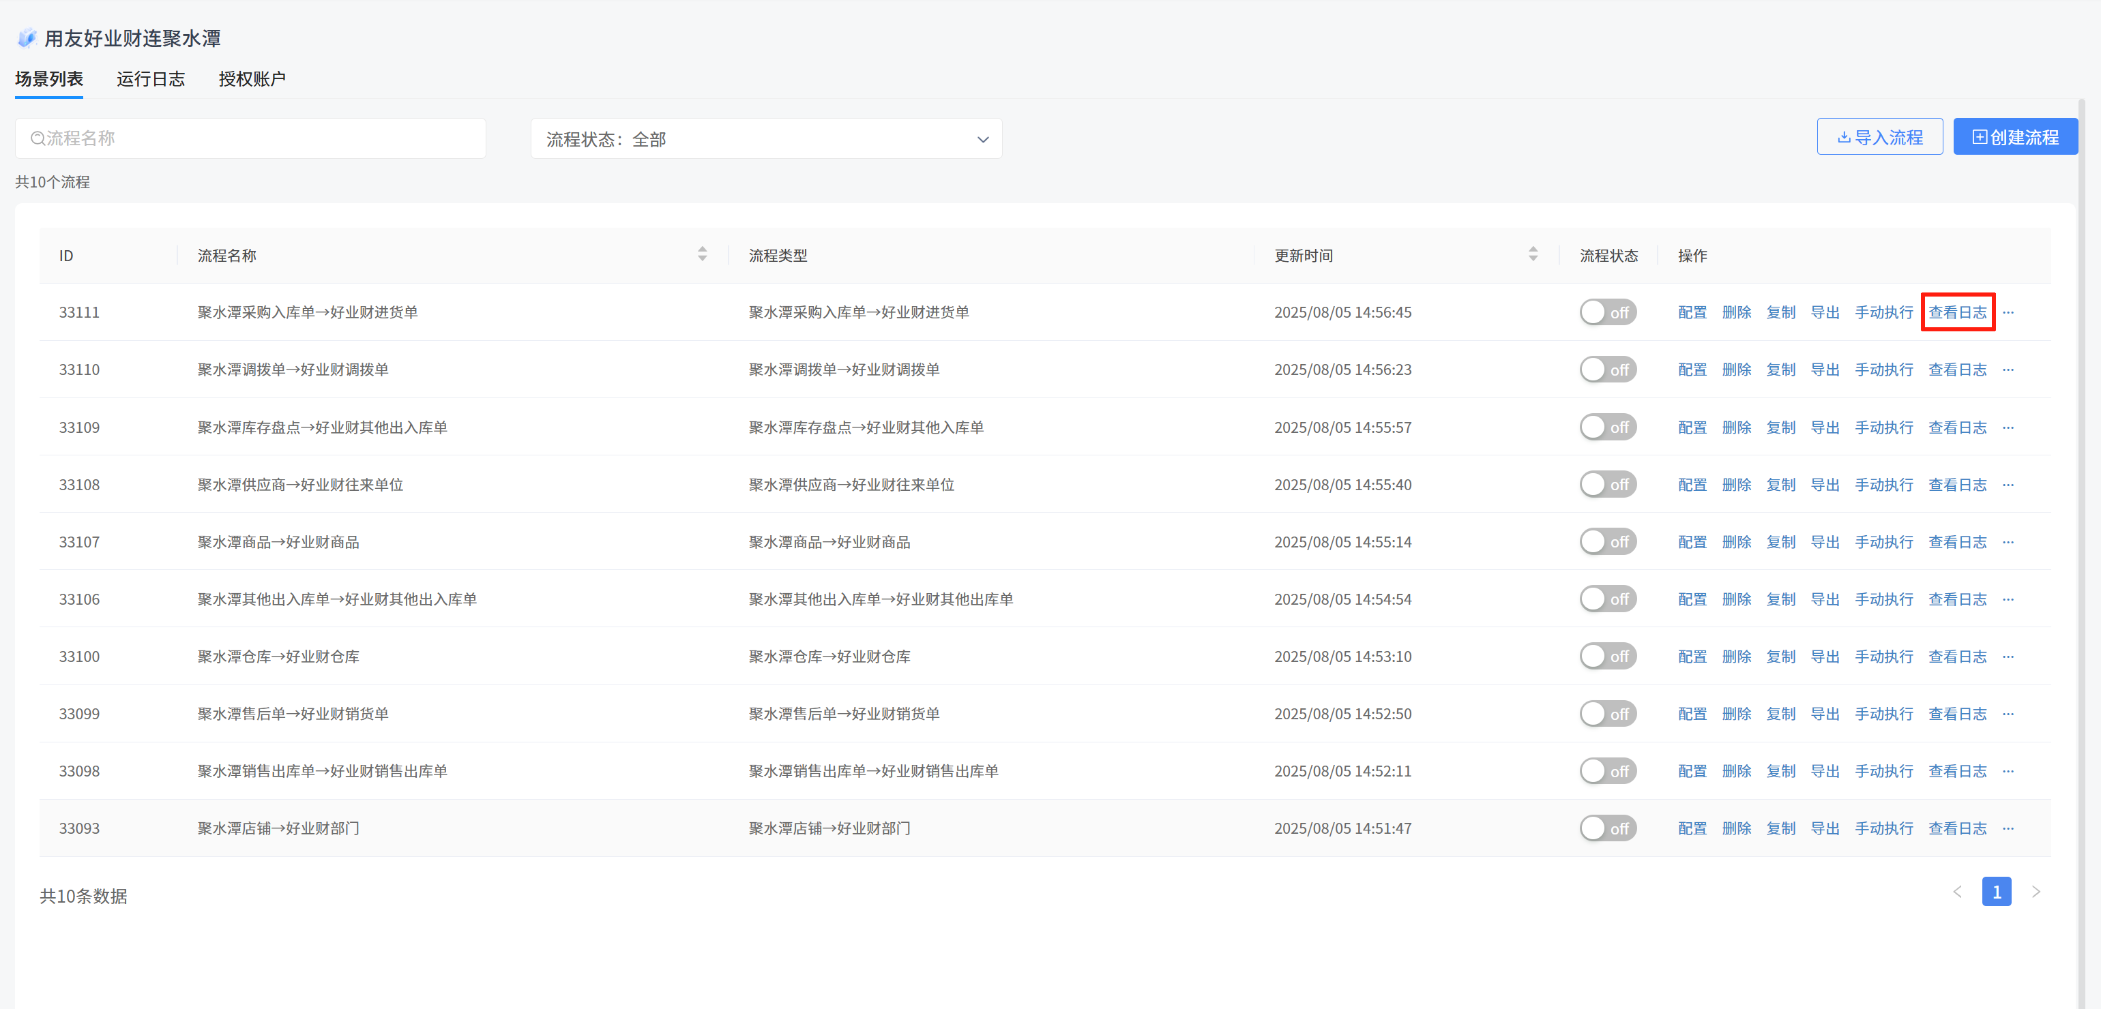This screenshot has height=1009, width=2101.
Task: Click 导入流程 import button
Action: [x=1879, y=137]
